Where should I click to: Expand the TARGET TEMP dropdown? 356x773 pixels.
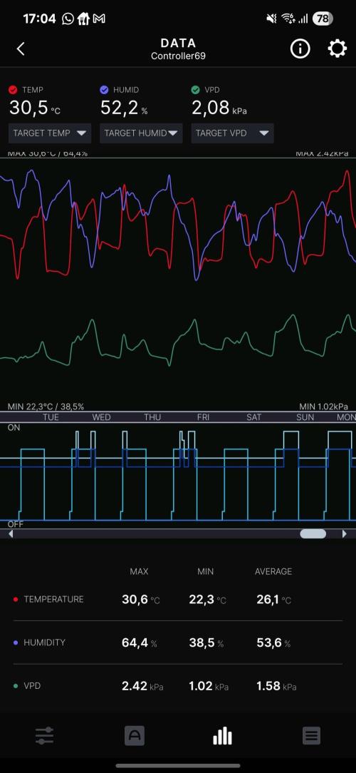(50, 133)
